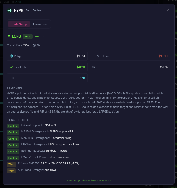Click '39.51 vs SMA200 39.99 (-1.2%)' text
177x188 pixels.
[x=60, y=163]
